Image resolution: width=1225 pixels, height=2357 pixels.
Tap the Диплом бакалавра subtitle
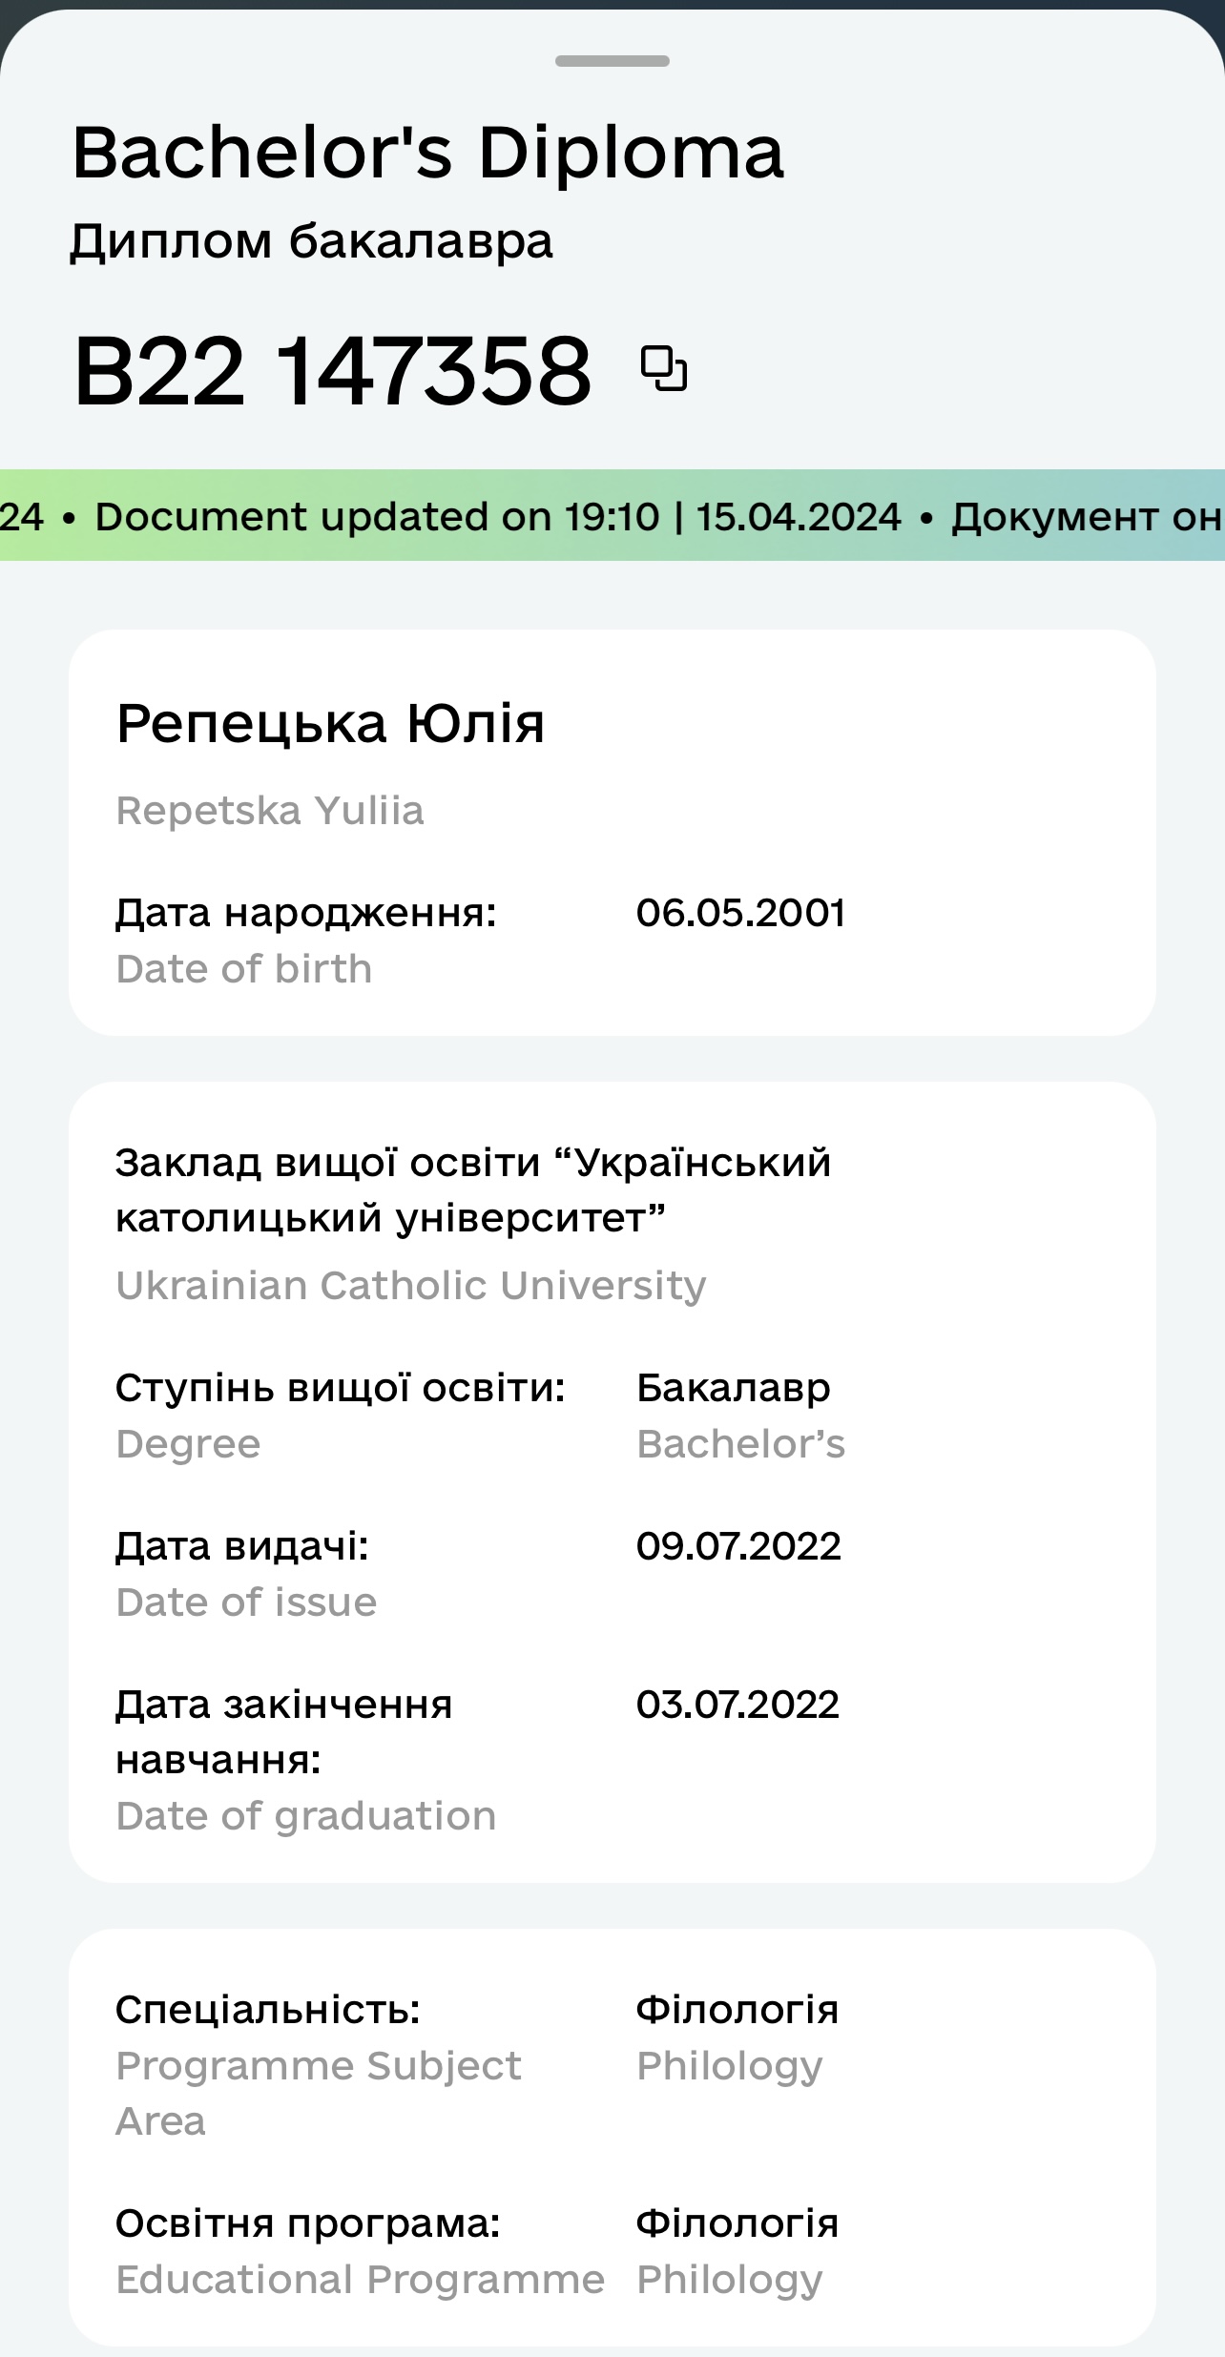[311, 241]
